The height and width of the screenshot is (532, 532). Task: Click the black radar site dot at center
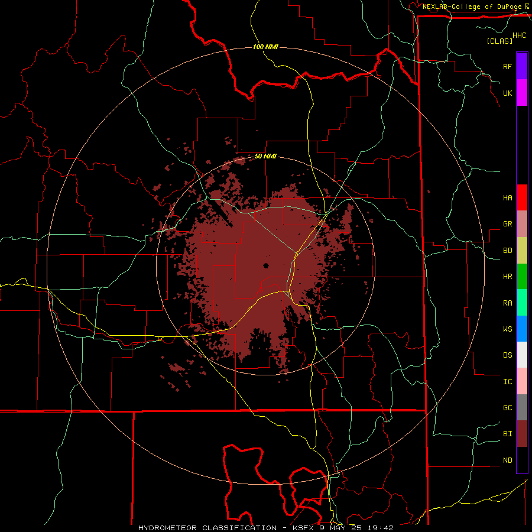click(x=265, y=265)
